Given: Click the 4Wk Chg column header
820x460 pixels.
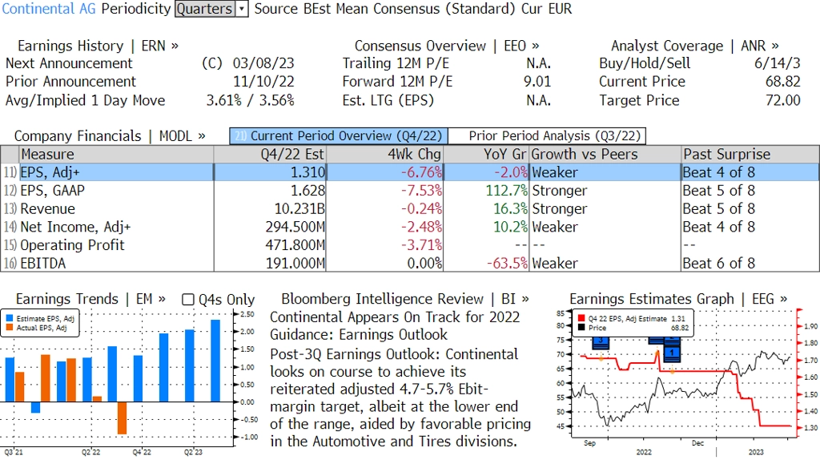Looking at the screenshot, I should pos(385,155).
